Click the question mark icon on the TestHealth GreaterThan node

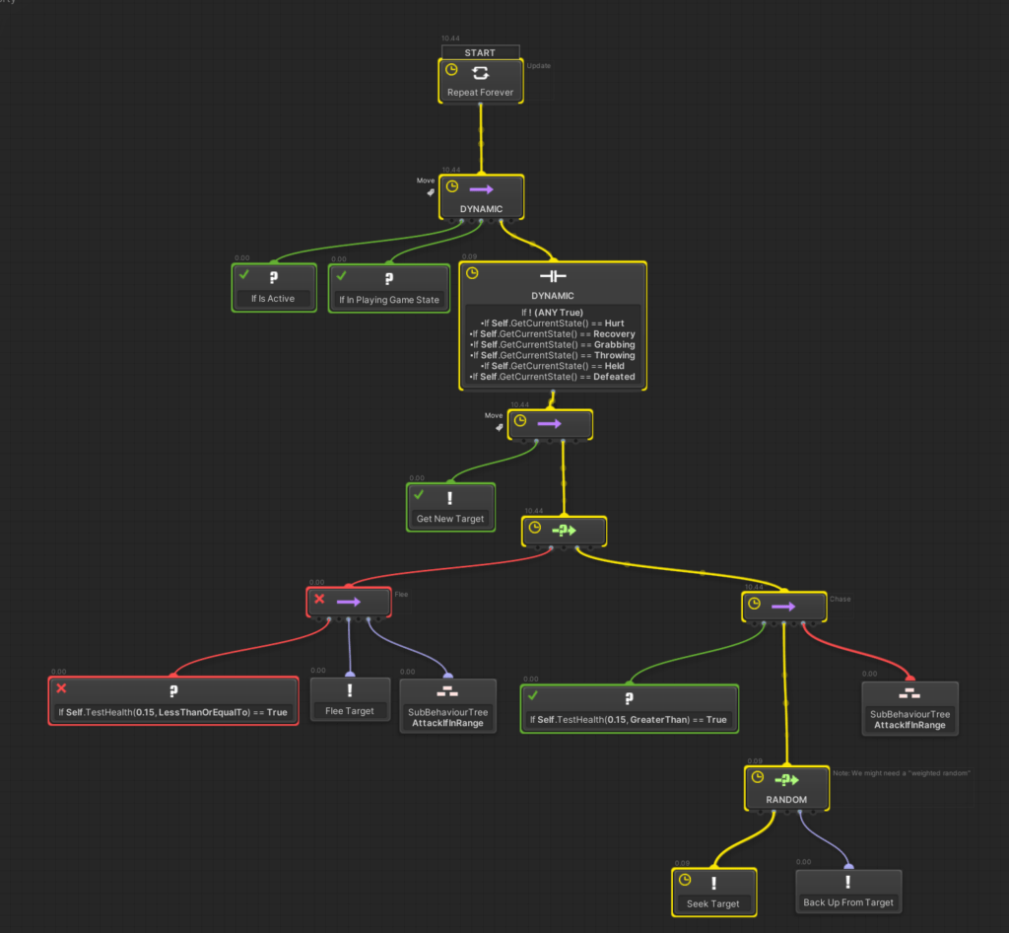point(629,698)
